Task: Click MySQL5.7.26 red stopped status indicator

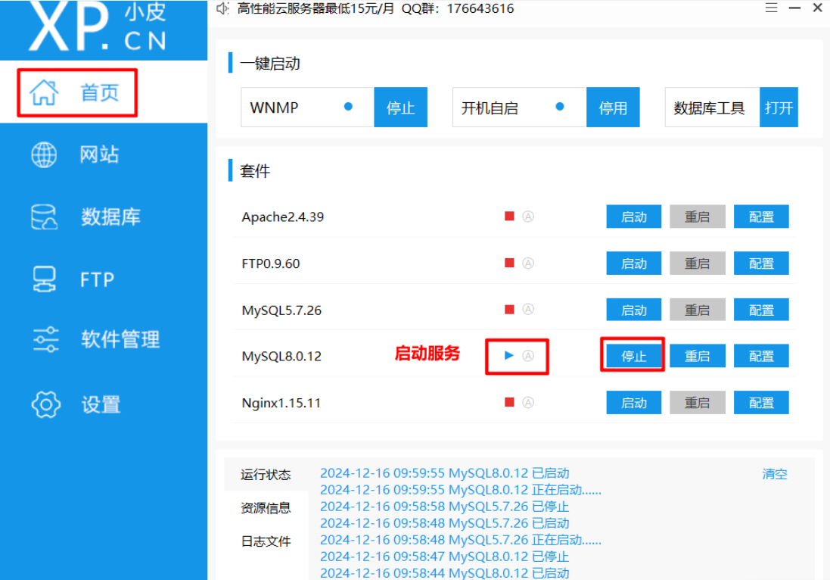Action: pos(509,310)
